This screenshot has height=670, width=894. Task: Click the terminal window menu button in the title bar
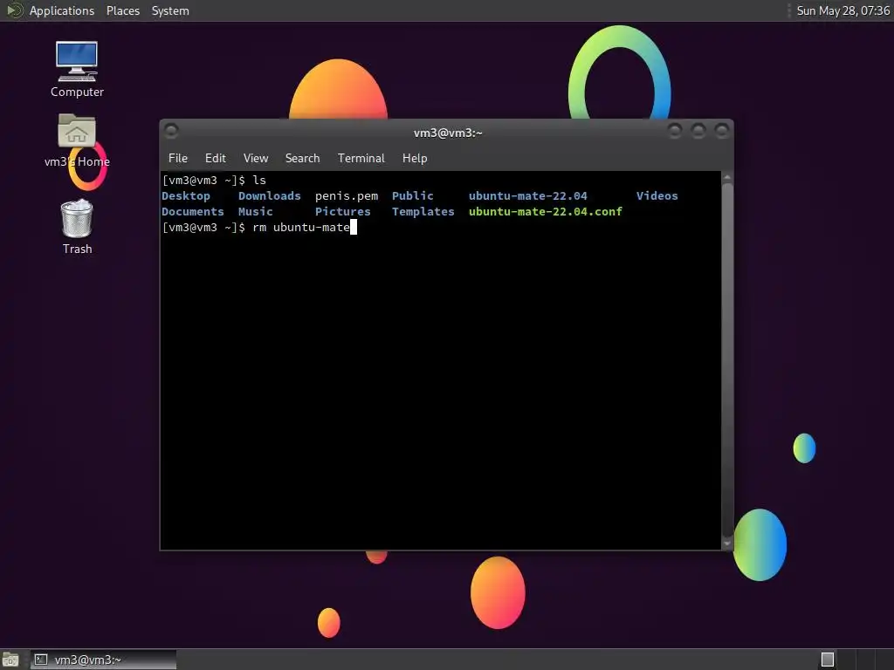pyautogui.click(x=171, y=132)
